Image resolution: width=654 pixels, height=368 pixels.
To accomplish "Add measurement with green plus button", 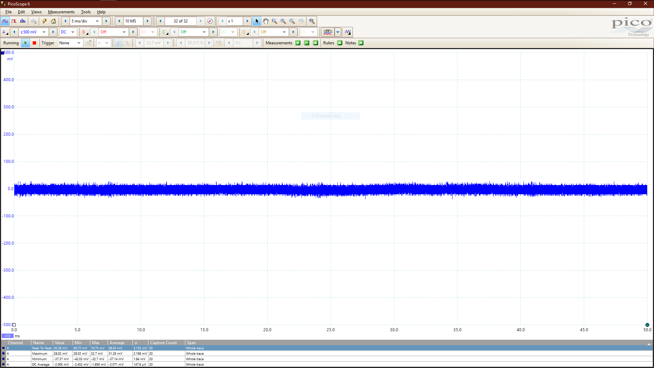I will [x=298, y=43].
